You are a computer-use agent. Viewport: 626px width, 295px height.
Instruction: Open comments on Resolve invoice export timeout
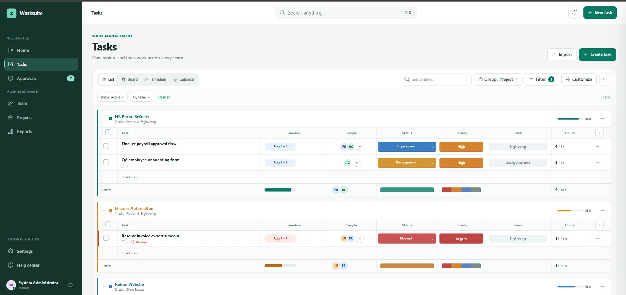coord(125,242)
